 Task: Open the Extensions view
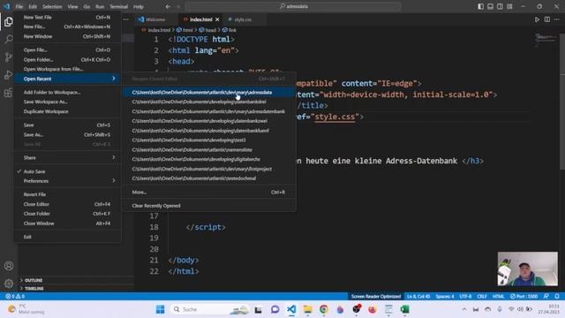[9, 93]
